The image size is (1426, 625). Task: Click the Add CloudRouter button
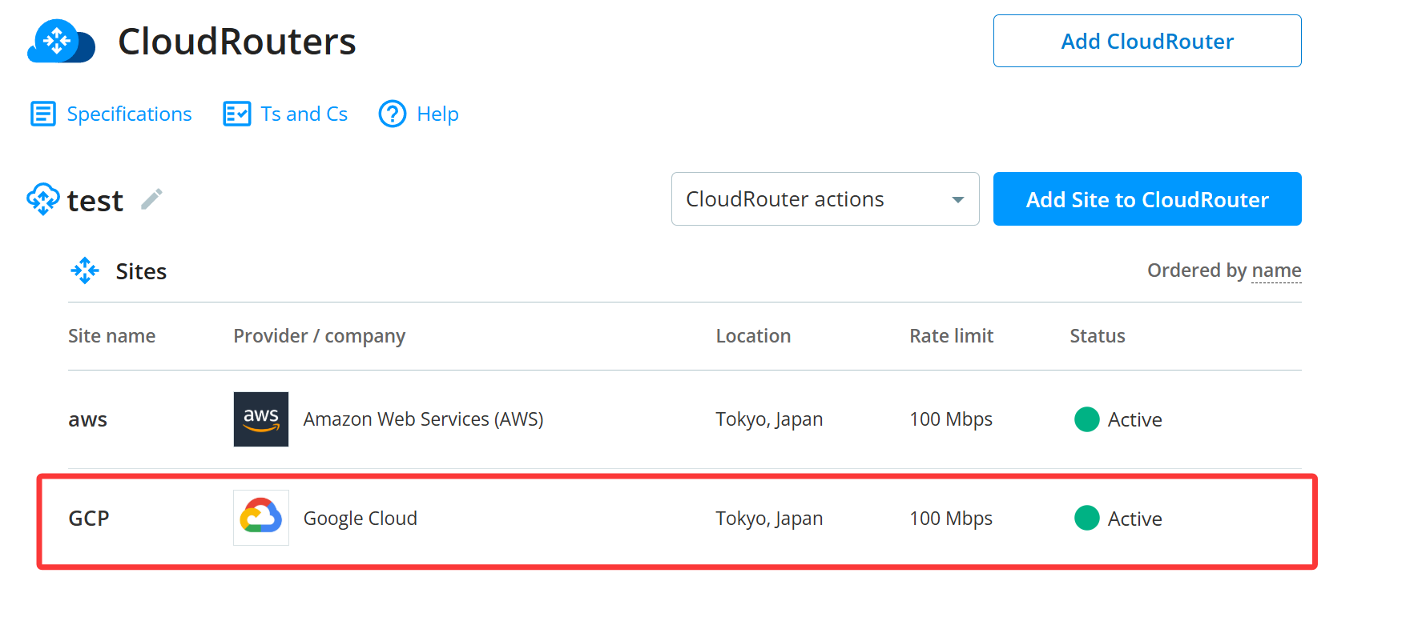pyautogui.click(x=1147, y=41)
